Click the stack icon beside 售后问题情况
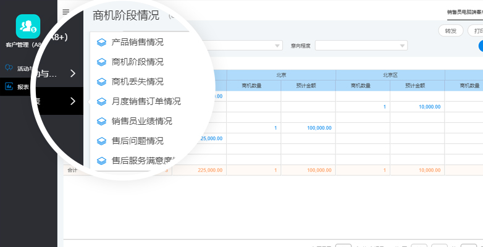 [x=102, y=141]
